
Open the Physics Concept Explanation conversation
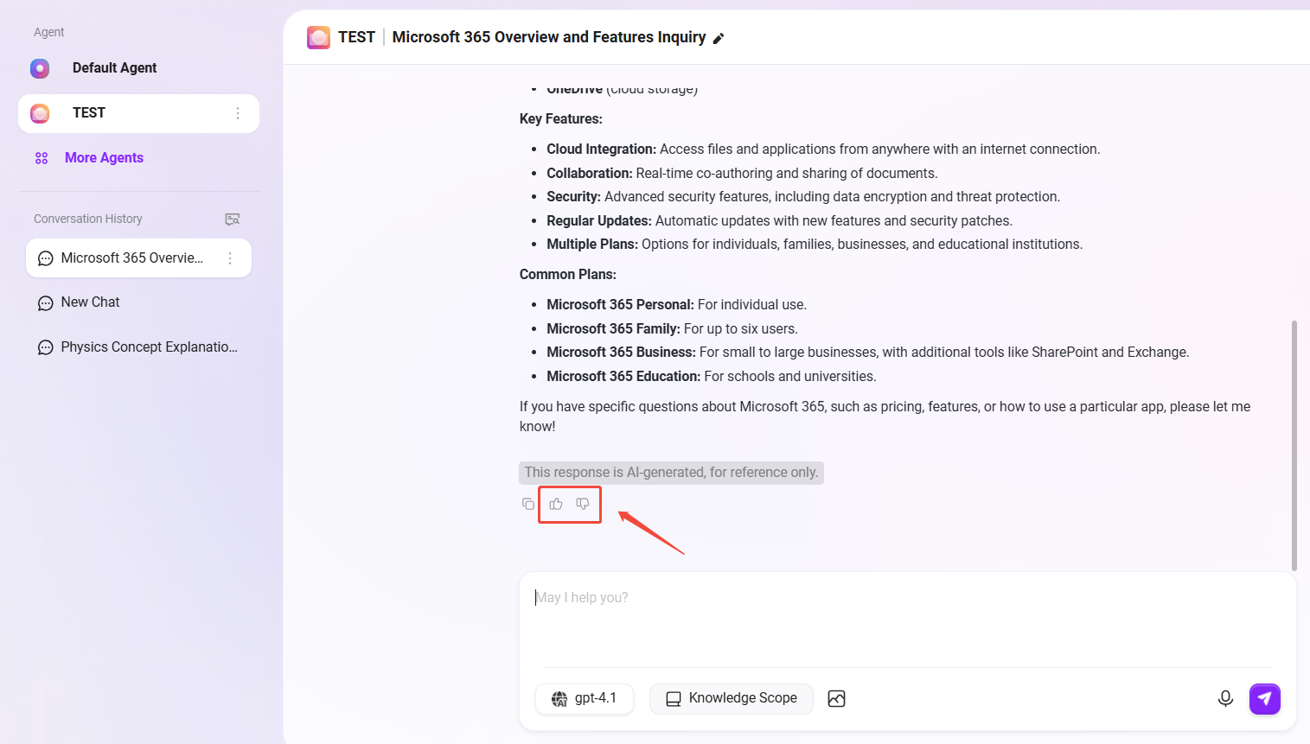[x=149, y=347]
